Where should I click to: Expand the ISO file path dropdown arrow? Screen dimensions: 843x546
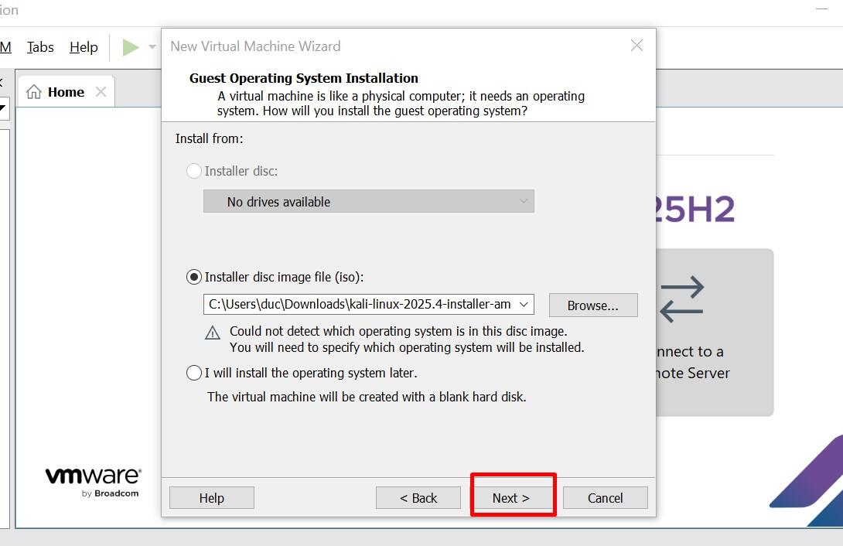coord(524,305)
